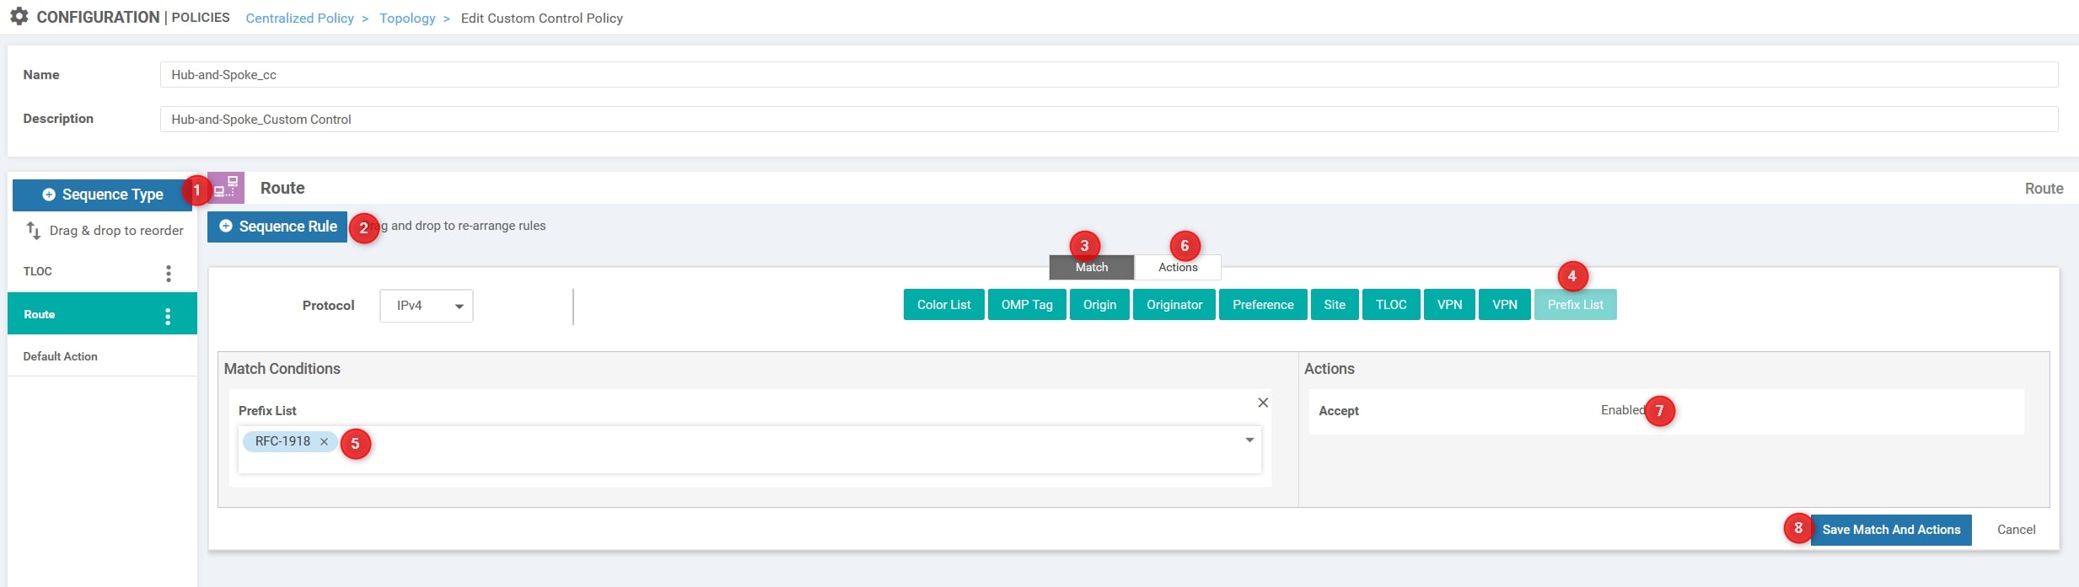Add a new Sequence Rule
Viewport: 2079px width, 587px height.
coord(277,227)
